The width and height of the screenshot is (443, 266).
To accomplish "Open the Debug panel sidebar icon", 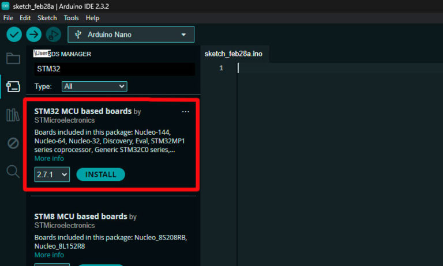I will (13, 143).
